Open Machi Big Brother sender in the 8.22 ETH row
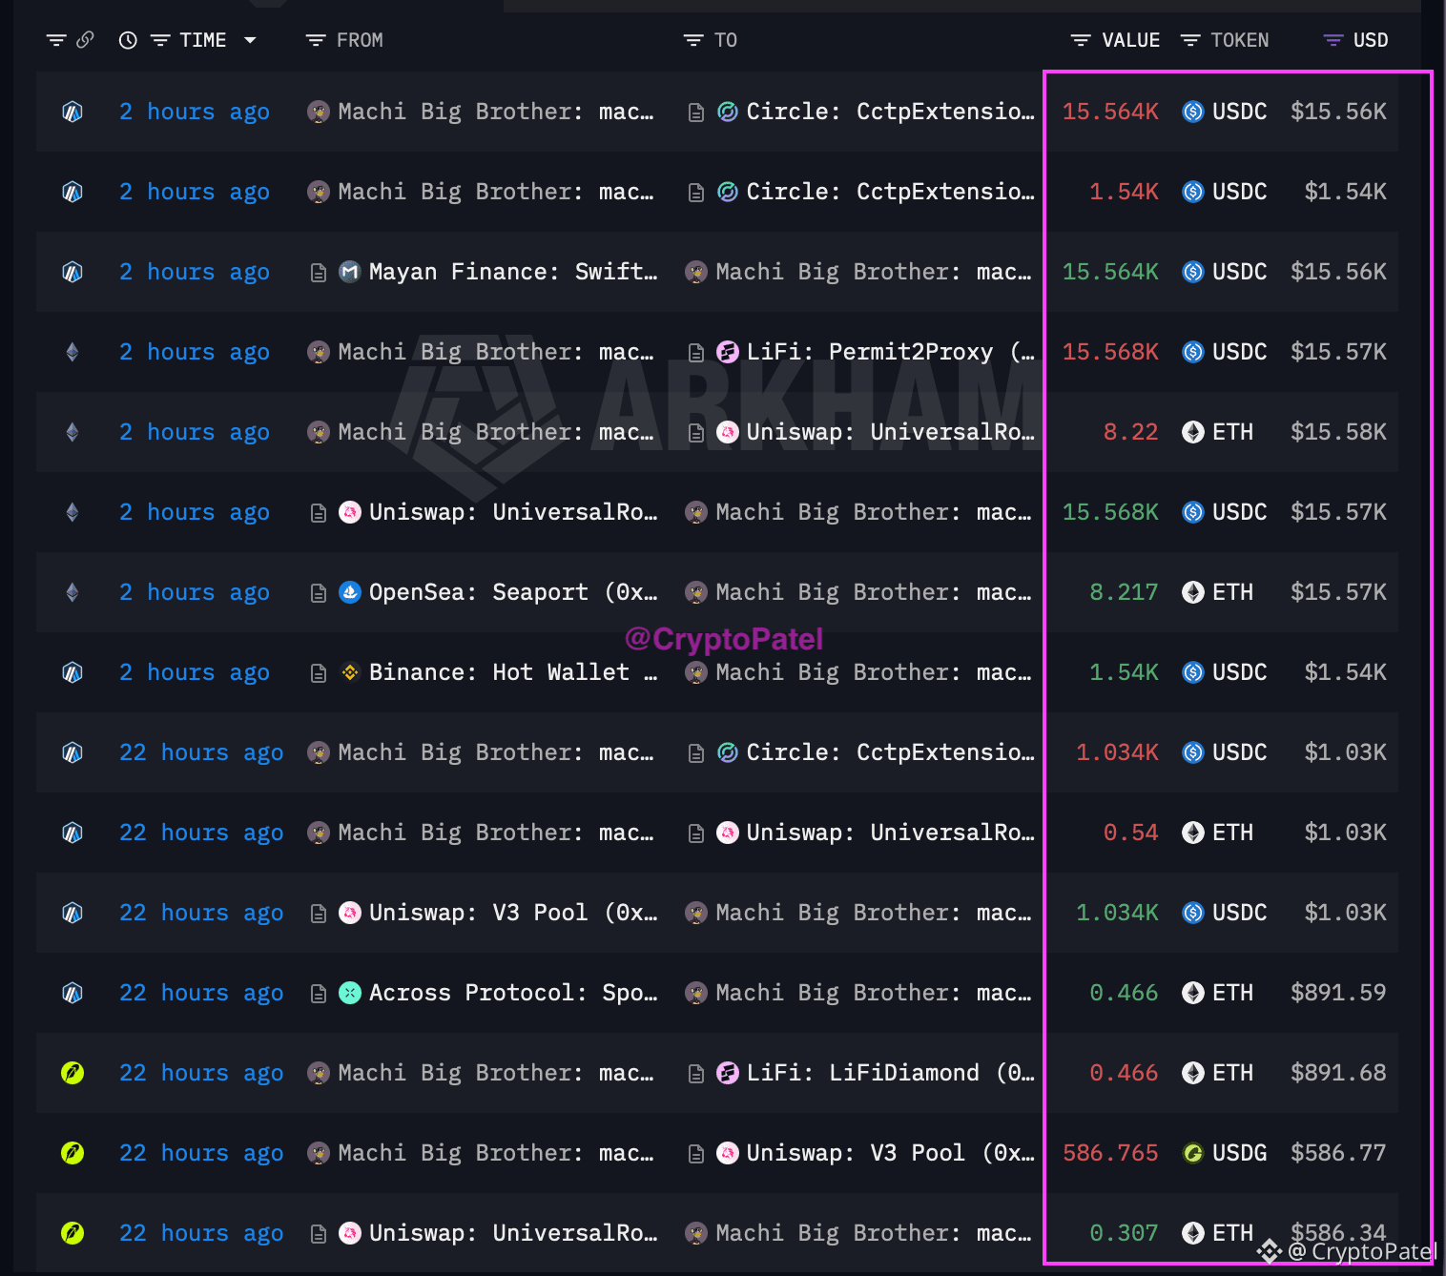The image size is (1446, 1276). (496, 432)
